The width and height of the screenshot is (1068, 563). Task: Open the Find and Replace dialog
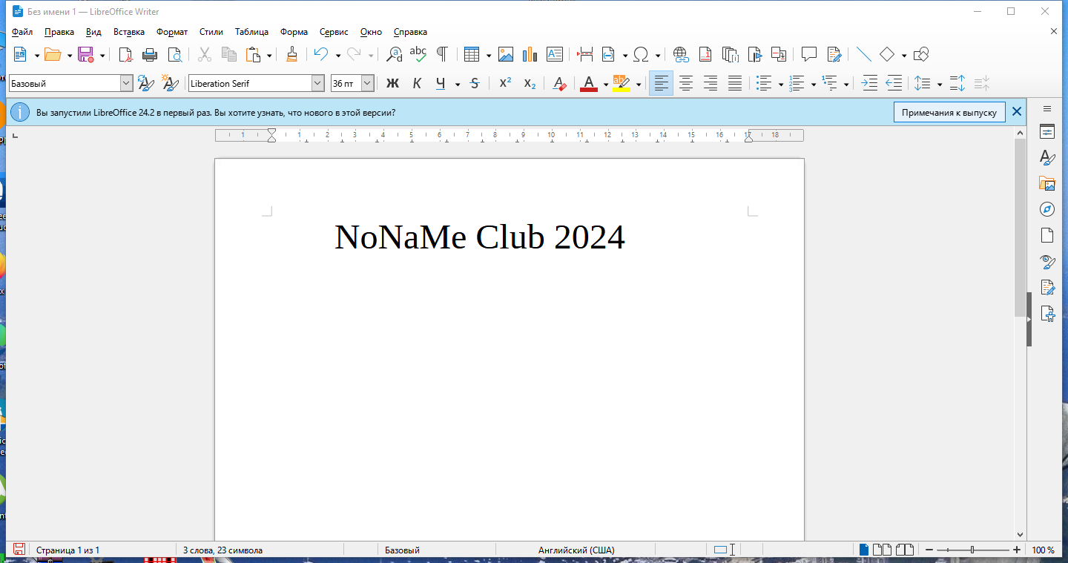pos(393,54)
